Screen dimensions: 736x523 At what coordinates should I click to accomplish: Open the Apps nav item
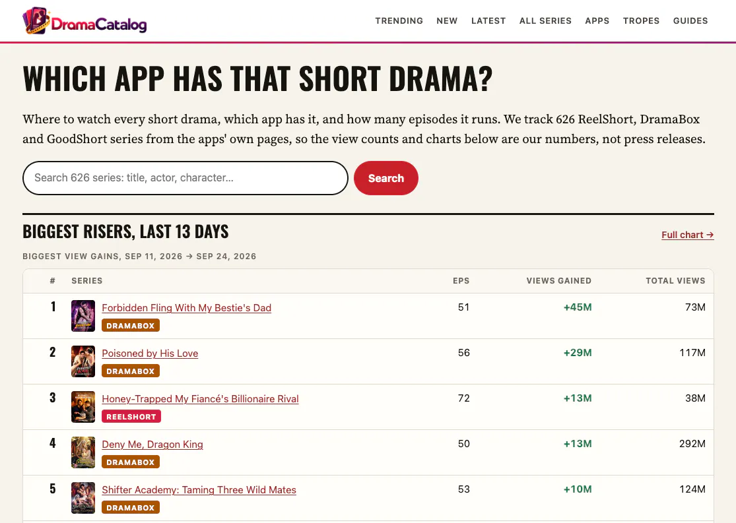click(x=597, y=20)
